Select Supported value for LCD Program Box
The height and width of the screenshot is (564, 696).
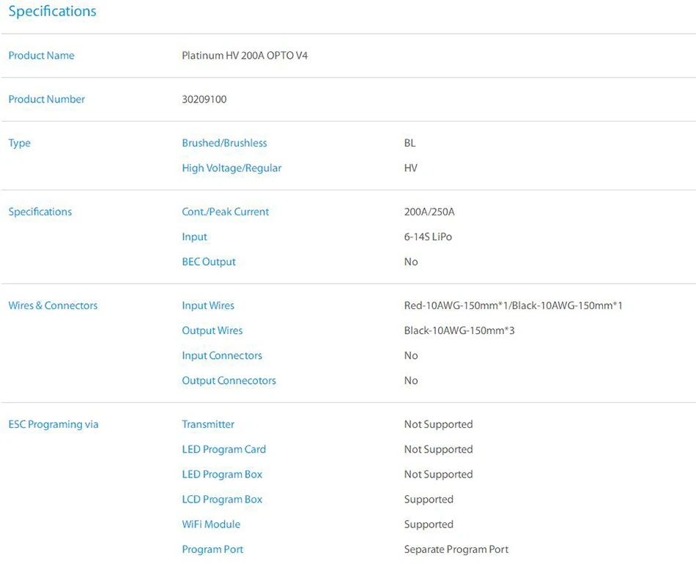429,500
